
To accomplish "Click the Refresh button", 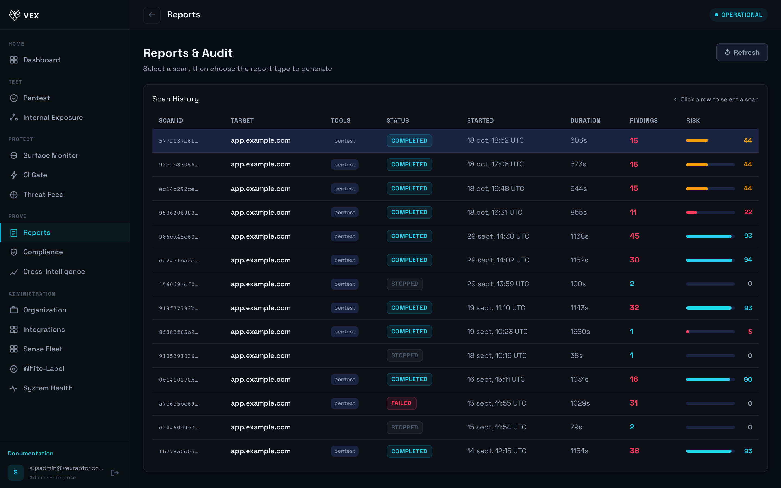I will tap(742, 52).
